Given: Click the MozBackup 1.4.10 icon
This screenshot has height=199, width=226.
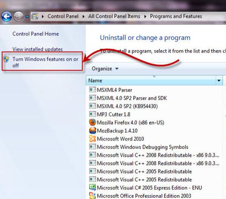Looking at the screenshot, I should pyautogui.click(x=92, y=130).
